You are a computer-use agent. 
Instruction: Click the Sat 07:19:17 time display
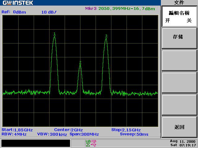point(183,145)
